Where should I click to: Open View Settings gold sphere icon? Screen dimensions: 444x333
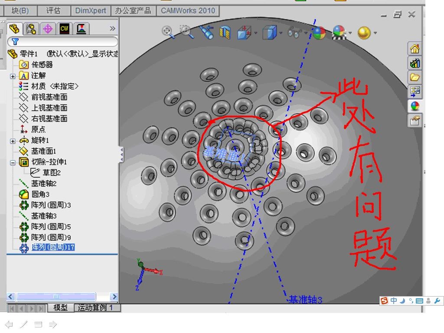364,33
